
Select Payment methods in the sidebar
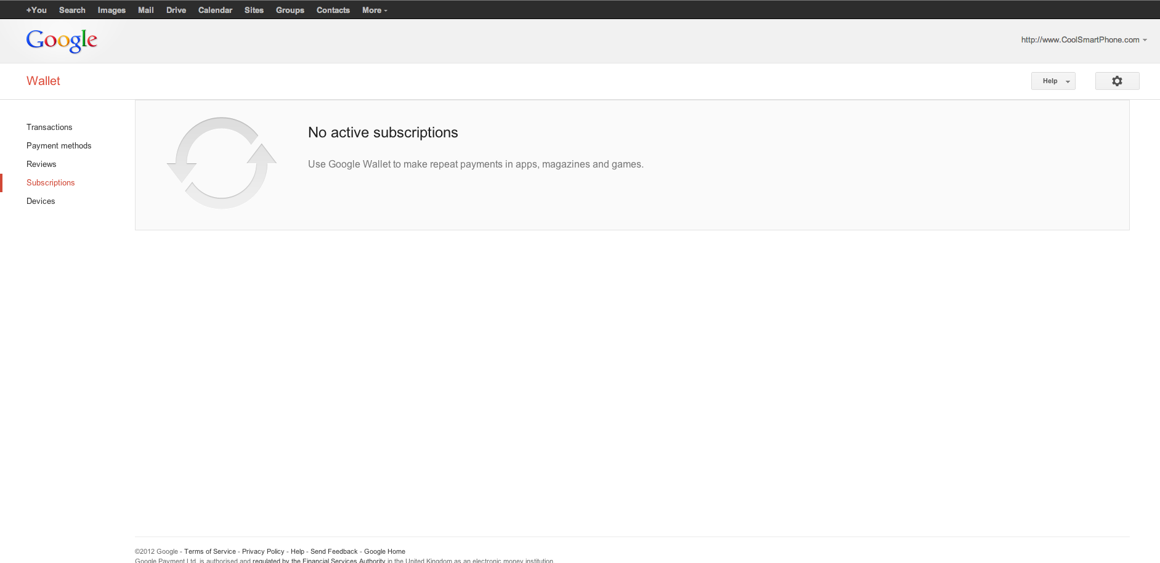point(59,145)
